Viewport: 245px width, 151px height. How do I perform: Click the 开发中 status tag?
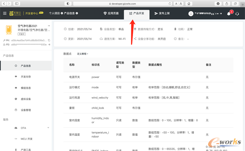click(x=21, y=34)
